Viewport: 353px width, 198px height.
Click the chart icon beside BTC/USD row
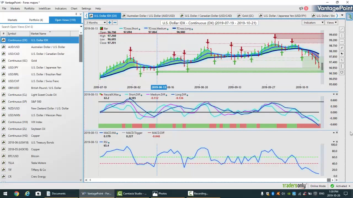tap(4, 156)
